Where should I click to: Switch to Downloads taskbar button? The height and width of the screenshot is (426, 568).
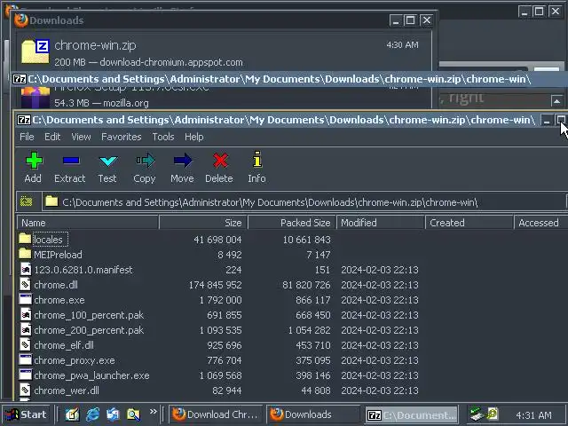(313, 414)
